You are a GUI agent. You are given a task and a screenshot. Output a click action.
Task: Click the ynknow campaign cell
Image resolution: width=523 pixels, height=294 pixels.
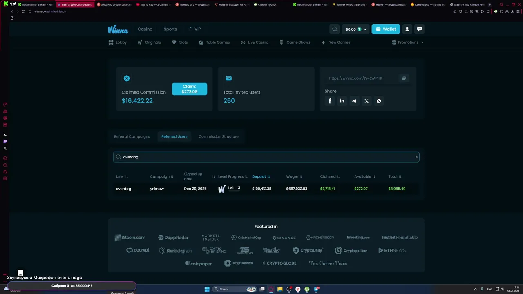click(x=157, y=189)
